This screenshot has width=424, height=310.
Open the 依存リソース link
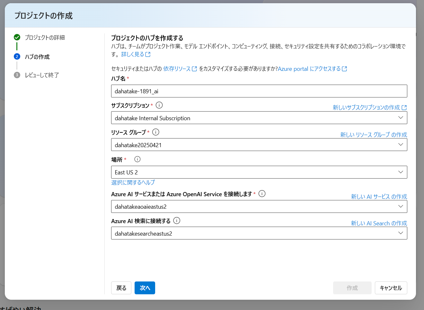[x=177, y=69]
